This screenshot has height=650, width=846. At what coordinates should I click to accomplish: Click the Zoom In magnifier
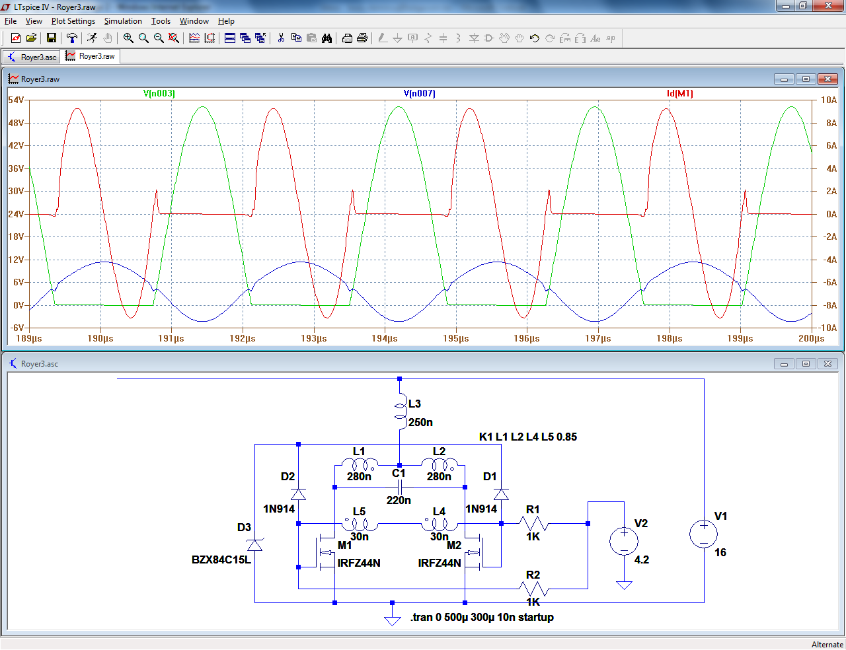[128, 38]
